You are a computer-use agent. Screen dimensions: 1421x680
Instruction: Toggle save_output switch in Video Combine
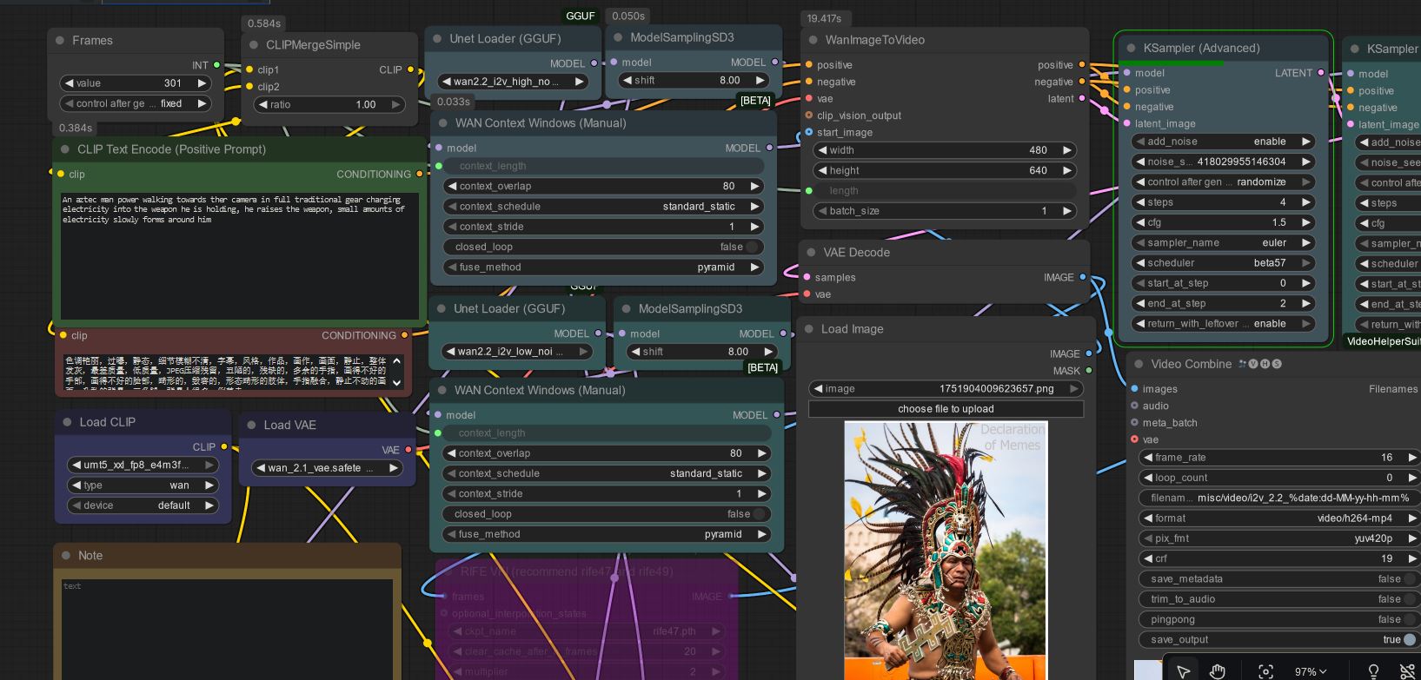pyautogui.click(x=1408, y=640)
